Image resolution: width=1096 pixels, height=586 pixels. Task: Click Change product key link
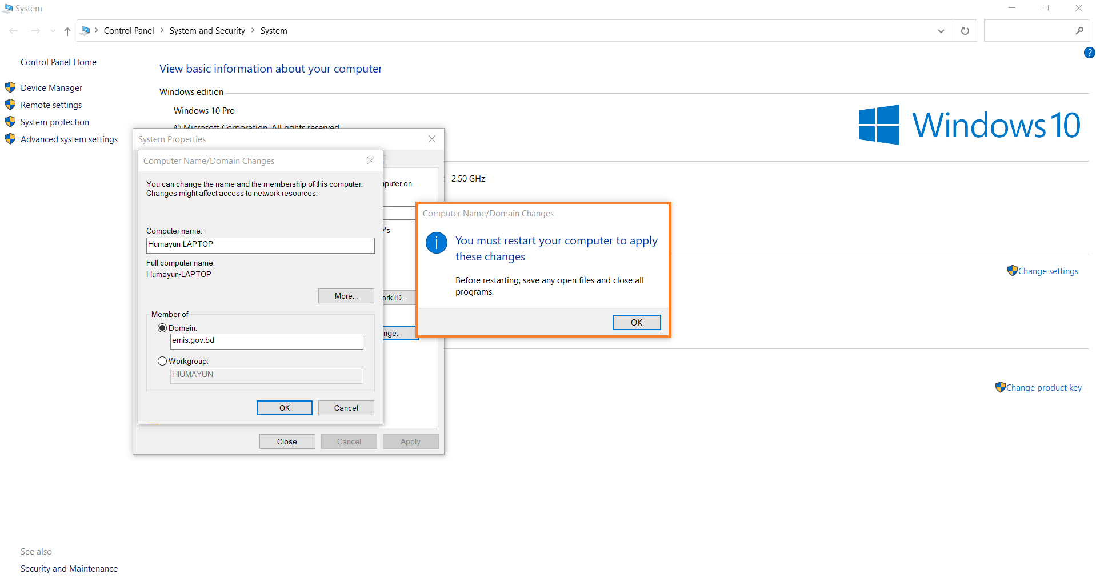point(1044,388)
